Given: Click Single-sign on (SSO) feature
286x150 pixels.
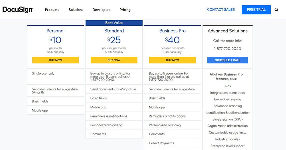Looking at the screenshot, I should [x=227, y=119].
